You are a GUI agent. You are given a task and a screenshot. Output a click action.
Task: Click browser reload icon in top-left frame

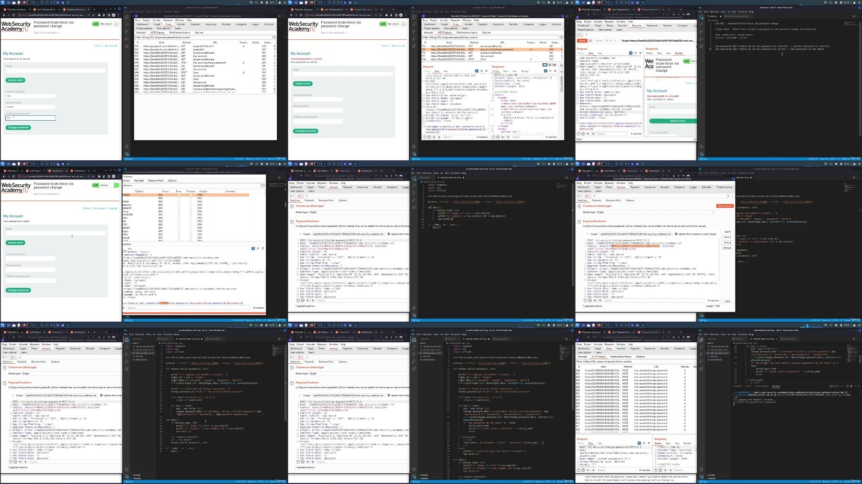(13, 15)
